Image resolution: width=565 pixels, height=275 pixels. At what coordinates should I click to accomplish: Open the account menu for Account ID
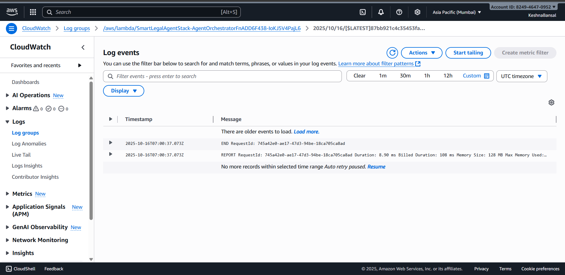coord(523,7)
